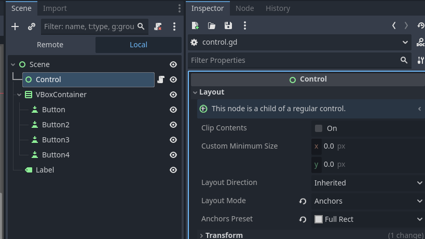This screenshot has width=425, height=239.
Task: Open the Inspector property tools icon
Action: pos(420,60)
